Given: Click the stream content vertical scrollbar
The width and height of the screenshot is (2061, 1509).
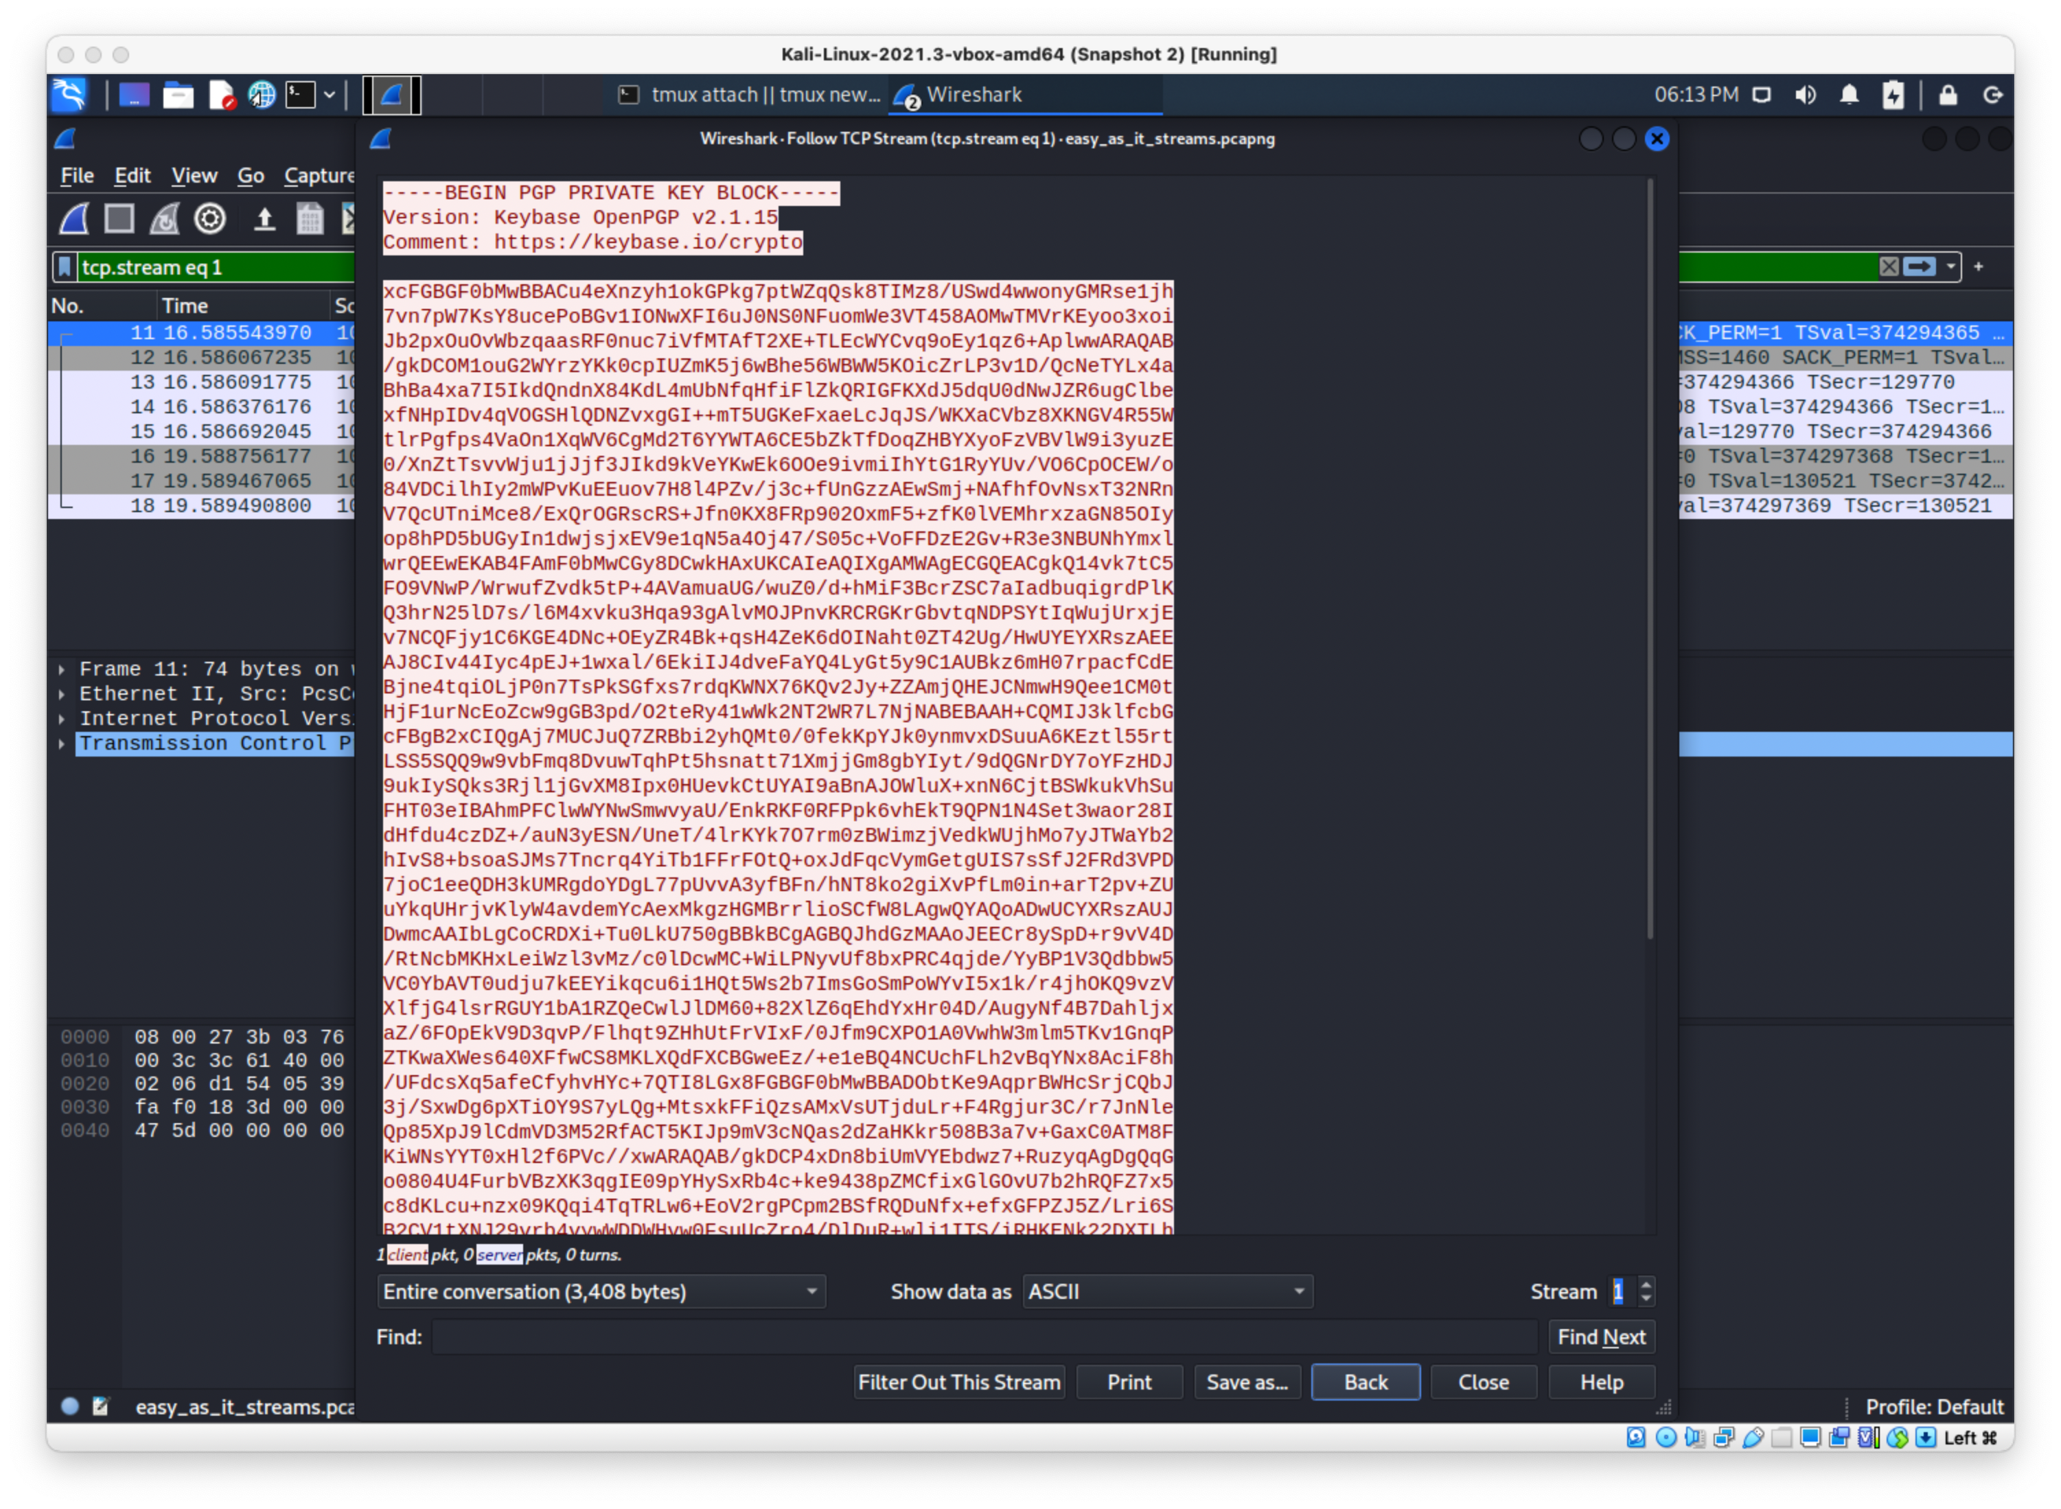Looking at the screenshot, I should click(x=1650, y=559).
